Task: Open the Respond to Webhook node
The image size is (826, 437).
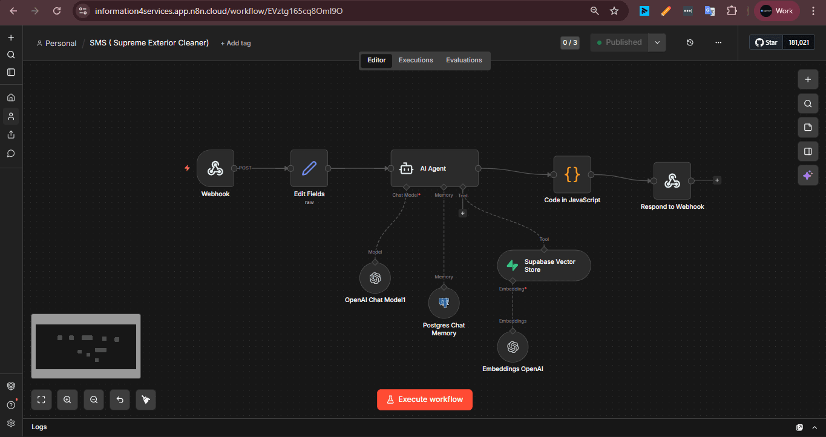Action: coord(672,180)
